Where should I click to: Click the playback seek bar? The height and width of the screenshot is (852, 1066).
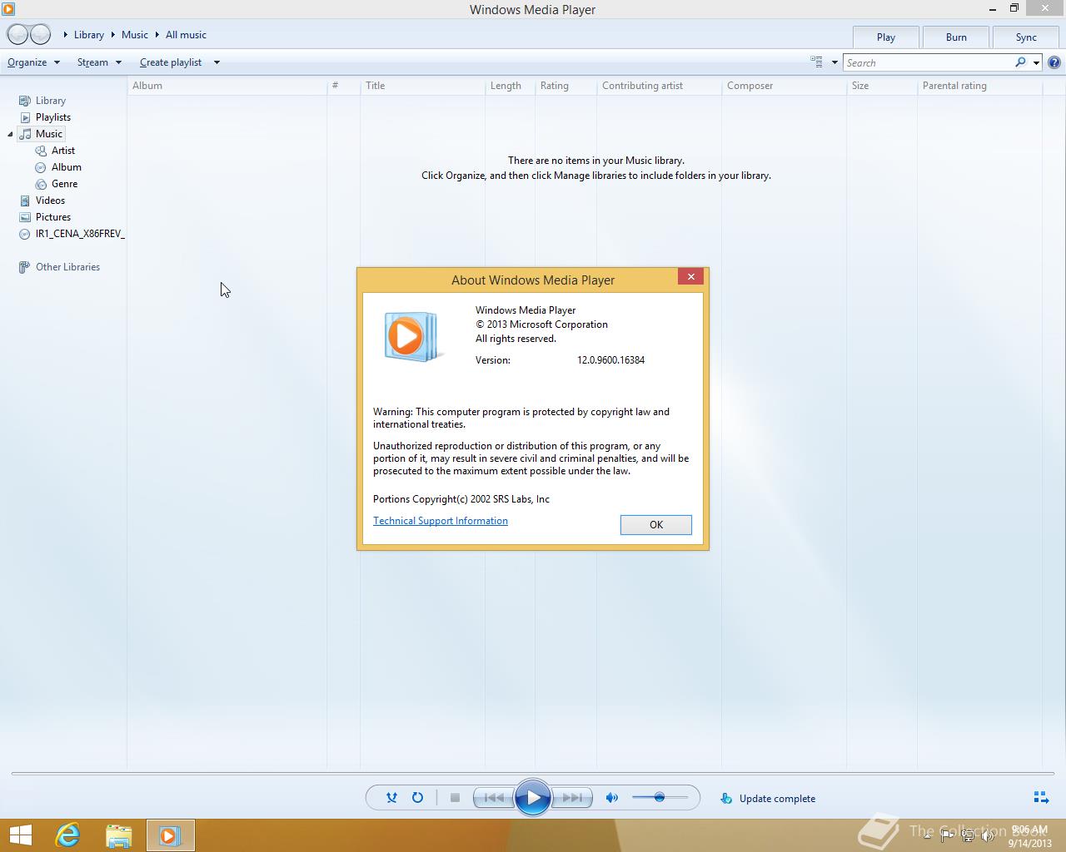[533, 774]
